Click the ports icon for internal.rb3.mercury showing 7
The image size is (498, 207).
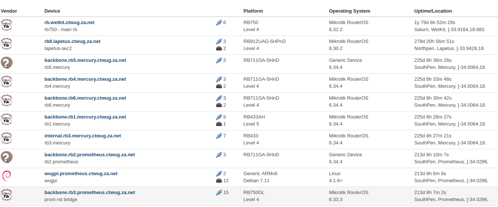coord(219,136)
